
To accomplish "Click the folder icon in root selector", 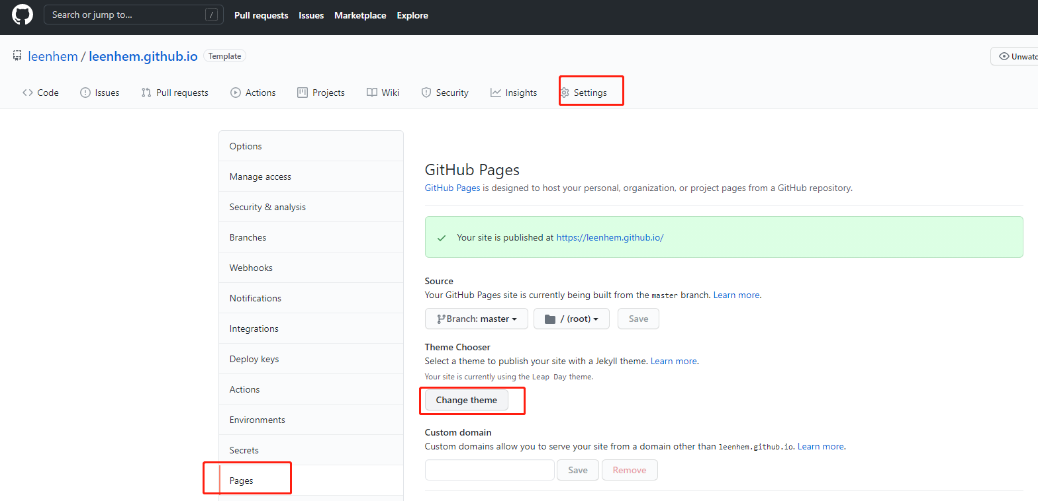I will pos(549,319).
